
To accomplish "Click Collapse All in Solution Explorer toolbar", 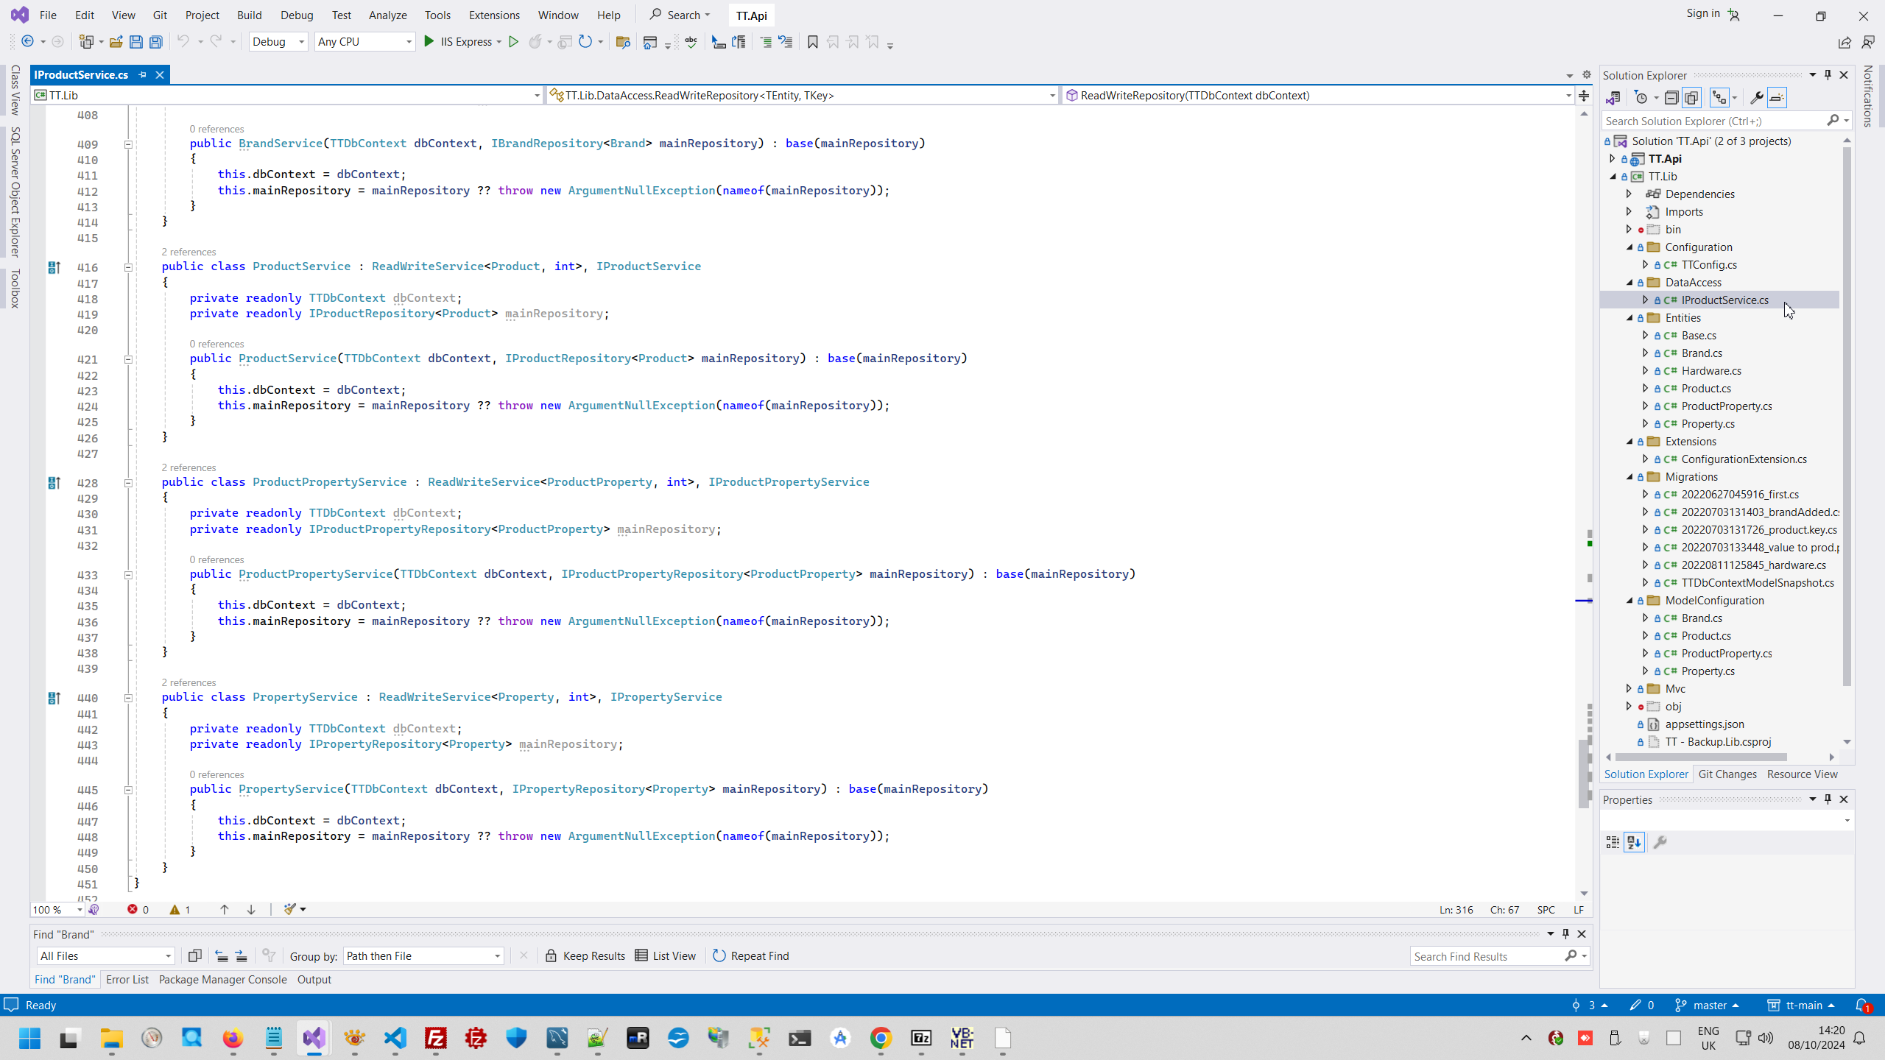I will 1671,98.
